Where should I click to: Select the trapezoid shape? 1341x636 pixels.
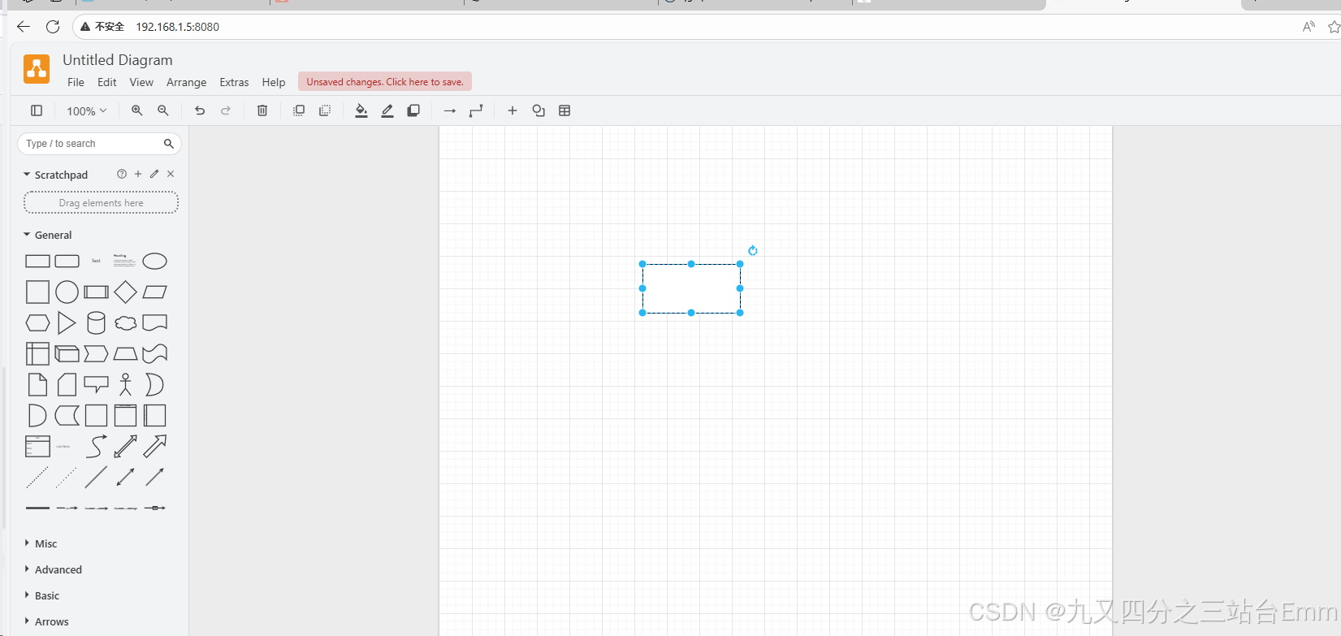click(x=125, y=353)
